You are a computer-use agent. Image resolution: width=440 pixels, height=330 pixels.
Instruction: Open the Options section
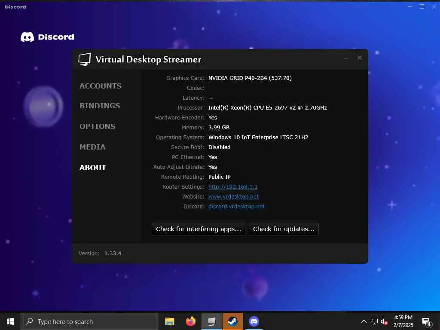[98, 126]
